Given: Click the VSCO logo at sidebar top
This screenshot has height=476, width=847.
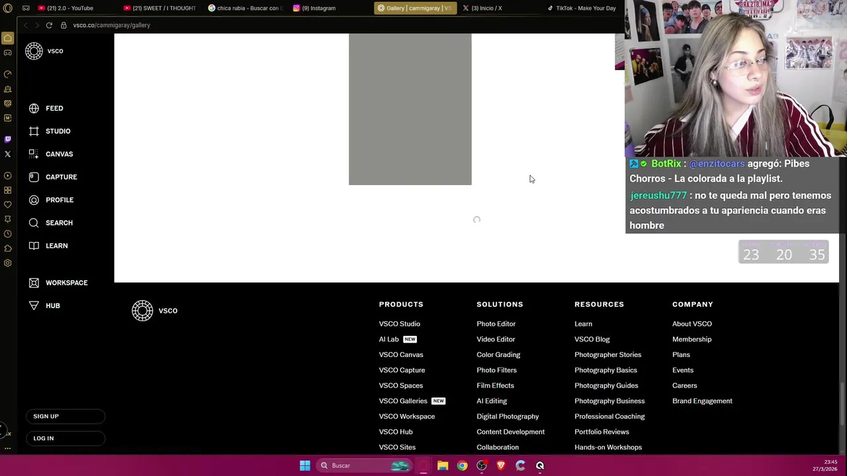Looking at the screenshot, I should (x=44, y=51).
